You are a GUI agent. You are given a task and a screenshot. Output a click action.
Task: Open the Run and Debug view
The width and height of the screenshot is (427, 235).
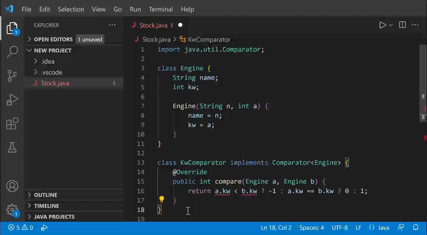pyautogui.click(x=12, y=100)
